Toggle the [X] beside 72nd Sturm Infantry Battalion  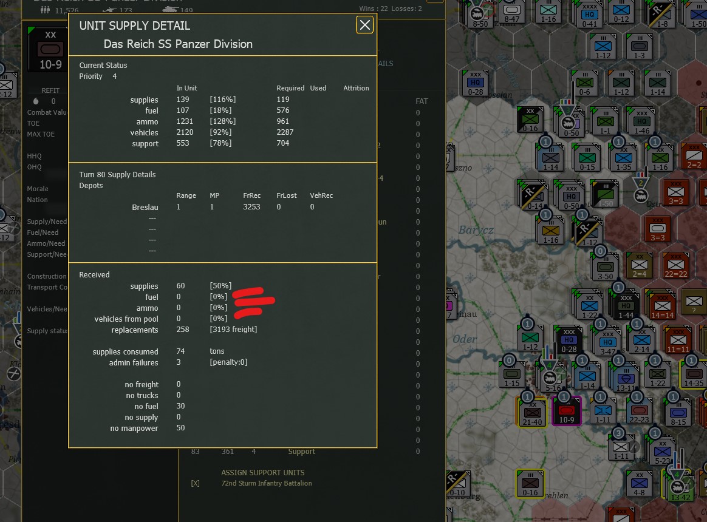195,483
